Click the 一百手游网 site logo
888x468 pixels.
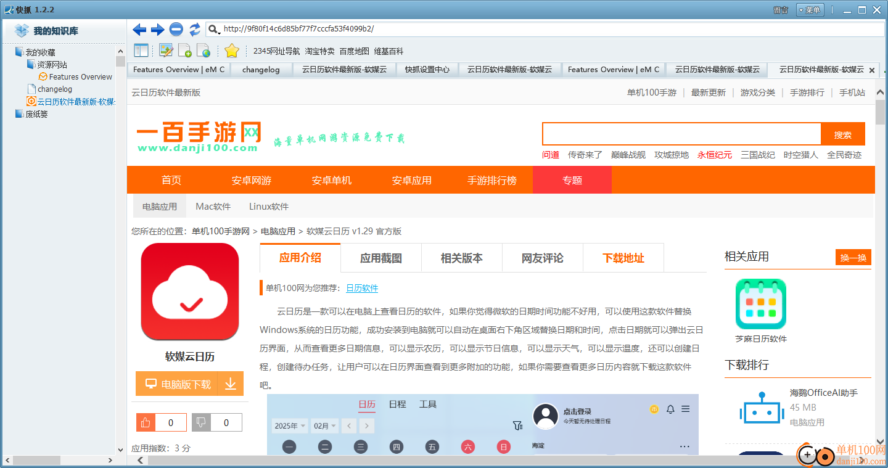coord(199,136)
